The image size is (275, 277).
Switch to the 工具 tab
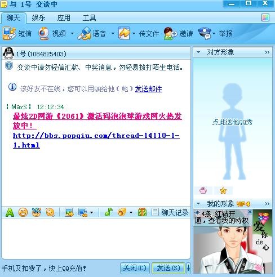coord(89,18)
